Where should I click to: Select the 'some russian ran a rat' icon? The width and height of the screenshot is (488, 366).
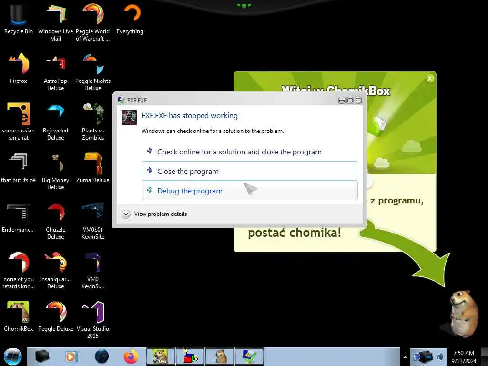coord(19,122)
